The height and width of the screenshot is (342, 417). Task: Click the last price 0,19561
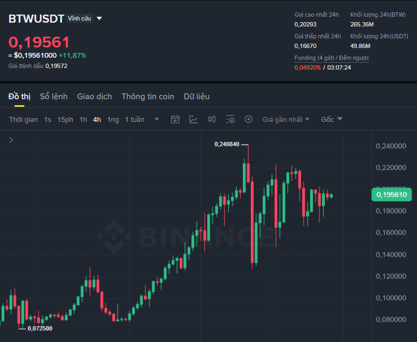point(39,42)
